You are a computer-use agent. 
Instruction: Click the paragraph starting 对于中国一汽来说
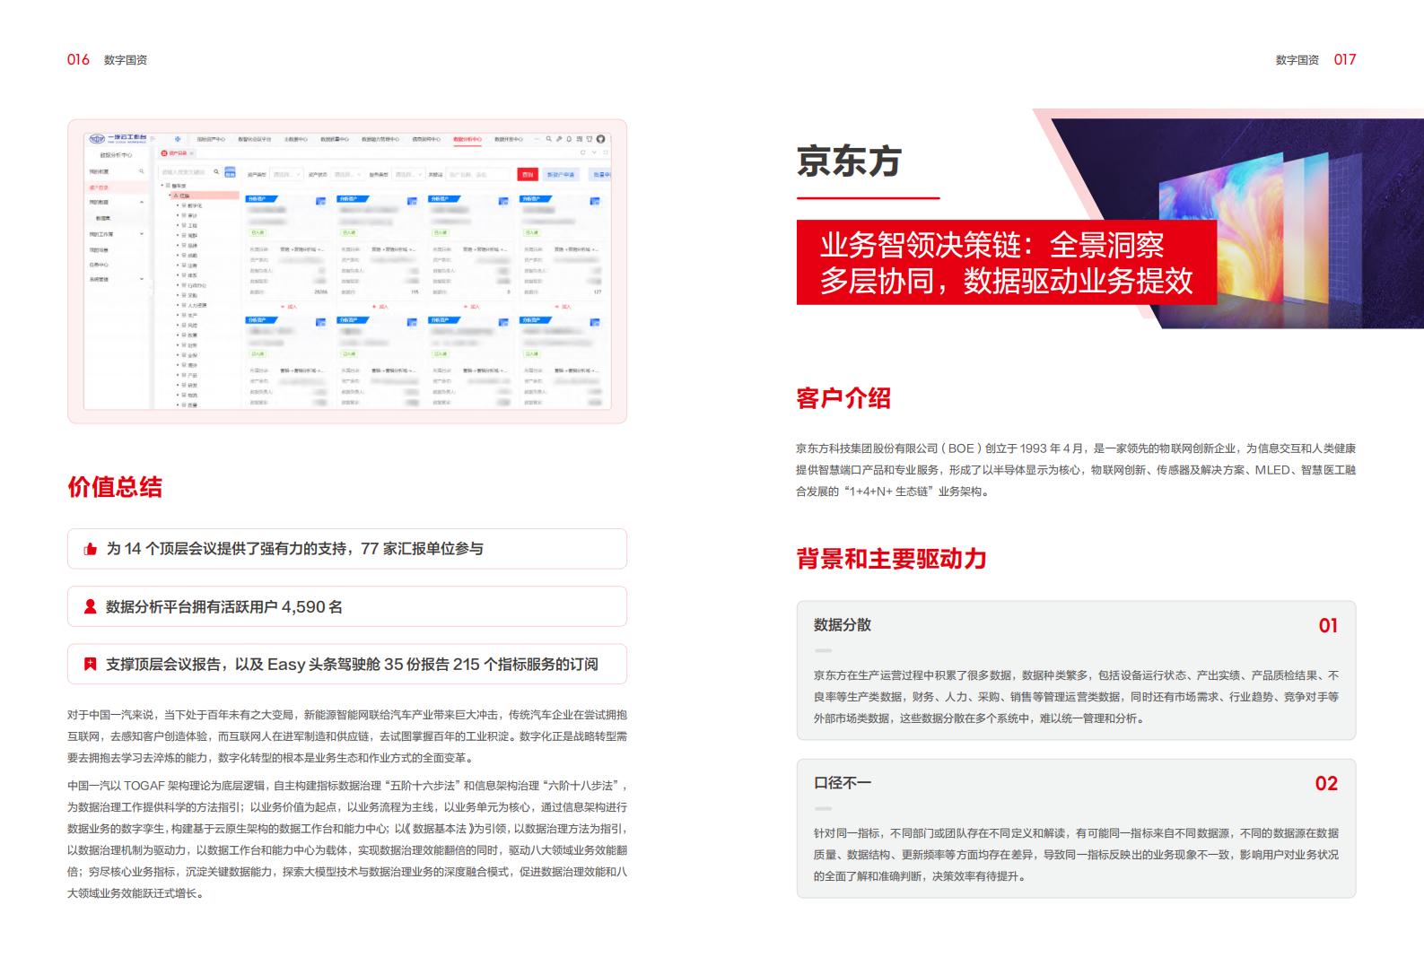pyautogui.click(x=347, y=736)
